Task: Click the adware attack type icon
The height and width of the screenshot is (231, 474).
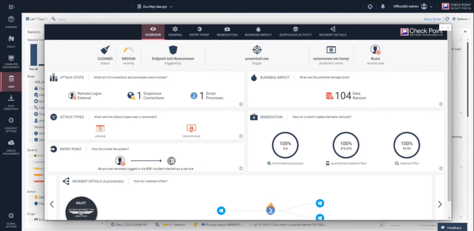Action: click(x=100, y=129)
